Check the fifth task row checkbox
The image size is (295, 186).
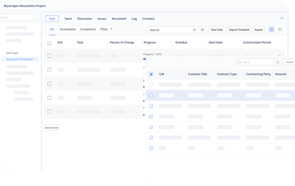tap(49, 112)
